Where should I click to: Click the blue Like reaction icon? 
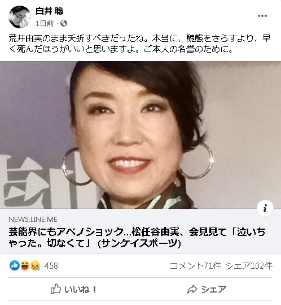pyautogui.click(x=15, y=266)
